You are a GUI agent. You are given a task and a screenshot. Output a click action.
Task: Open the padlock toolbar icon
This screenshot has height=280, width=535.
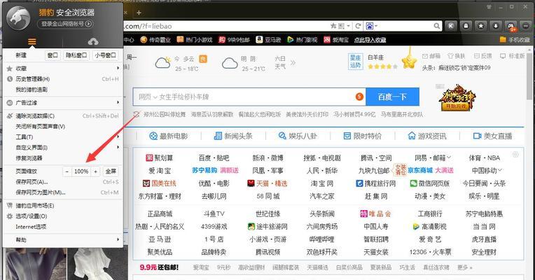click(466, 26)
